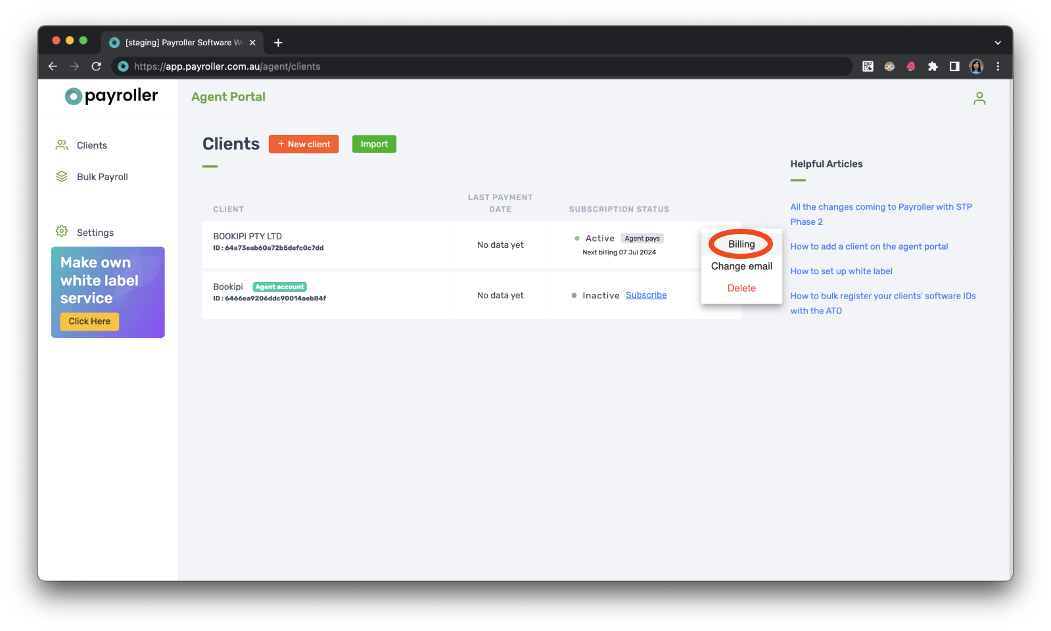Reload the page with refresh icon

click(x=97, y=66)
